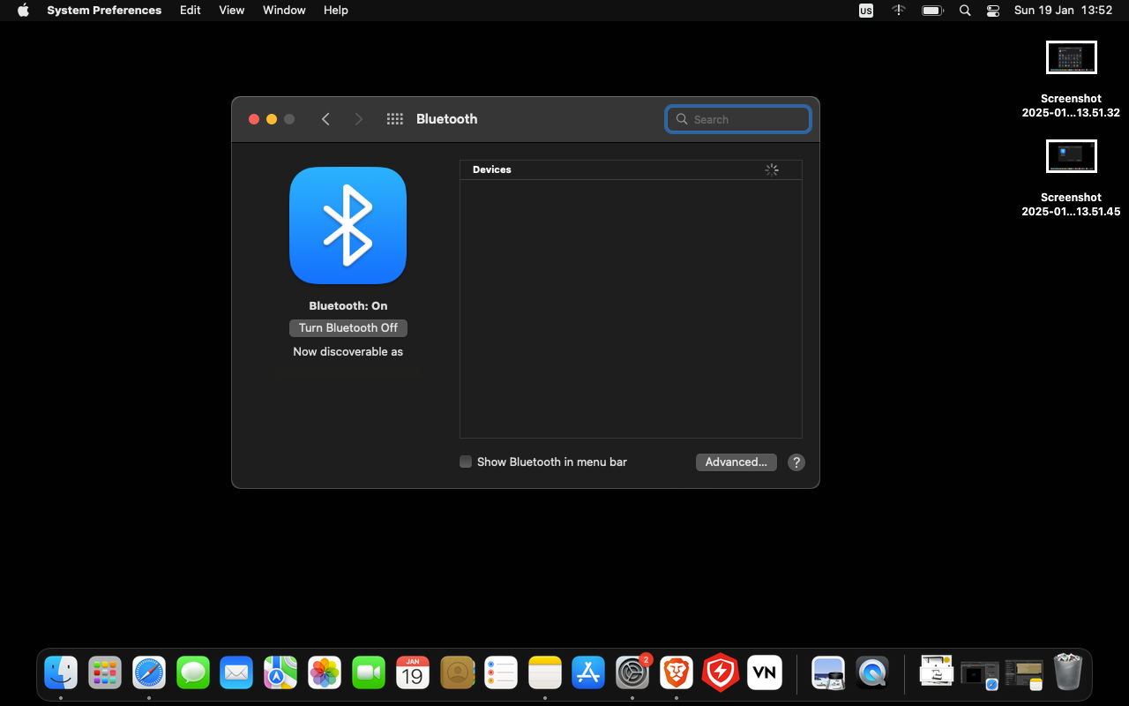Click Turn Bluetooth Off

point(348,327)
